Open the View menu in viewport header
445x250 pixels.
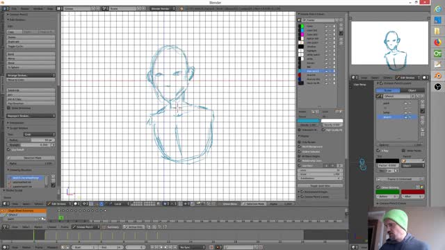tap(15, 203)
